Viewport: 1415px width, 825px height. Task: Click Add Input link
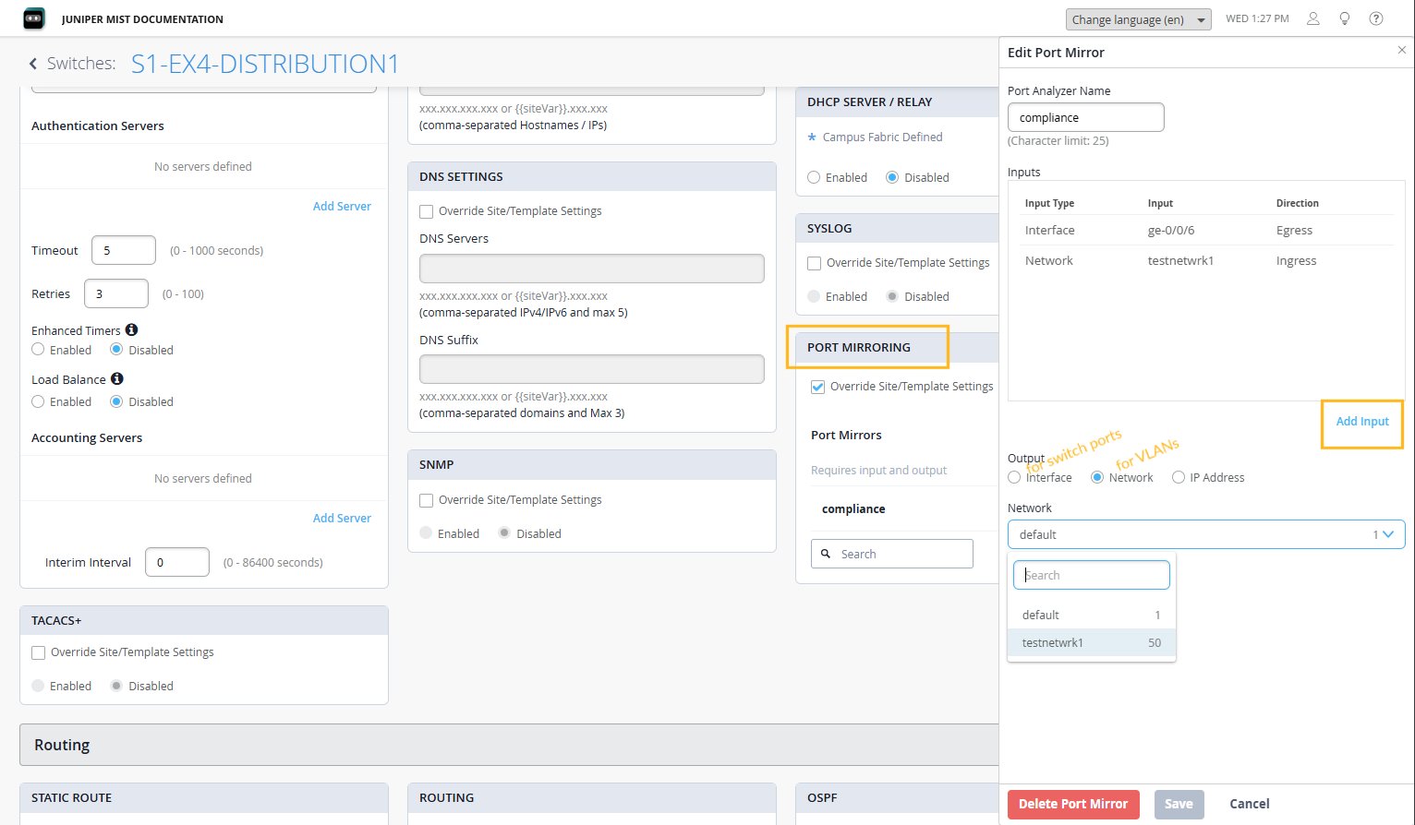pyautogui.click(x=1361, y=421)
